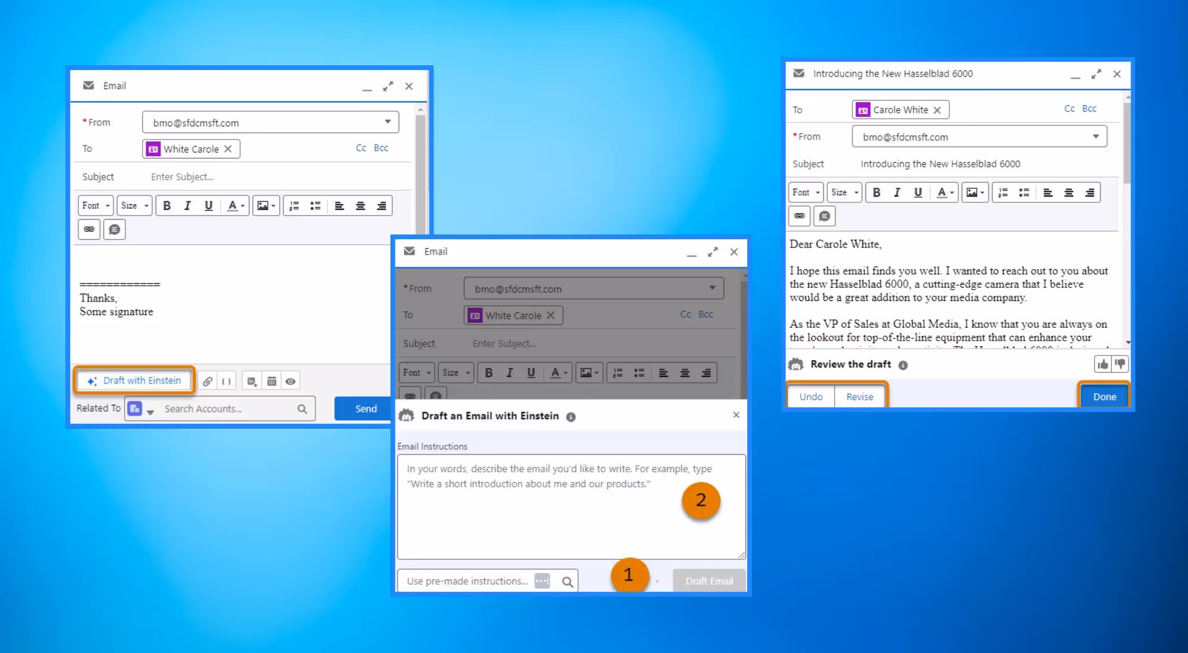
Task: Open insert image dropdown in left email window
Action: coord(266,205)
